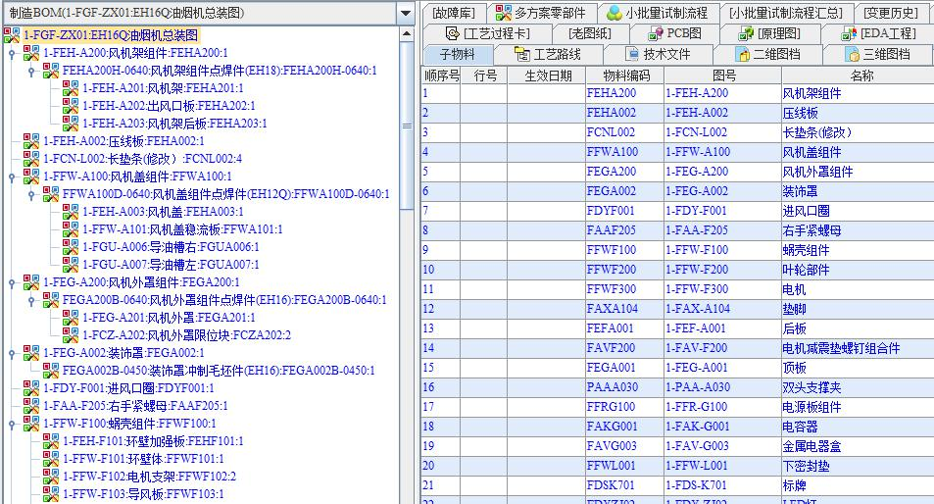This screenshot has height=504, width=934.
Task: Click the EDA工程 tab icon
Action: coord(846,33)
